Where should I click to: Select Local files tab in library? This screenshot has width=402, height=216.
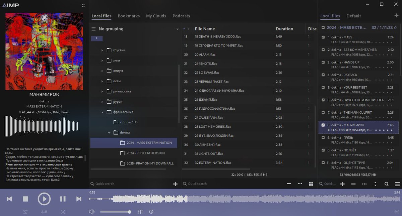point(102,16)
